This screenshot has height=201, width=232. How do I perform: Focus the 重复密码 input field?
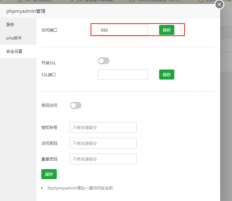pyautogui.click(x=103, y=159)
